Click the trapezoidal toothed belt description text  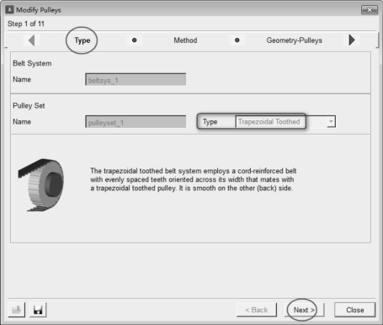(193, 179)
